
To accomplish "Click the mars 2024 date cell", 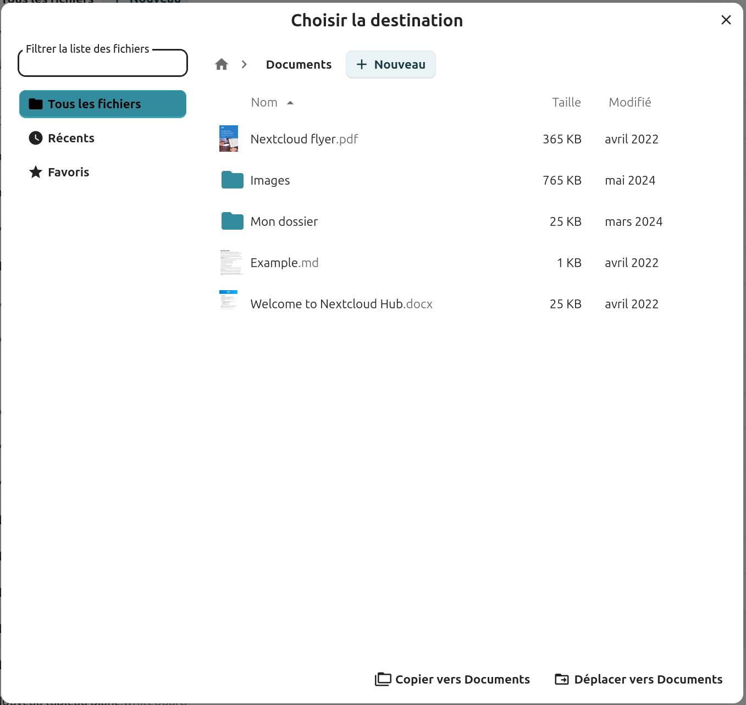I will click(633, 221).
